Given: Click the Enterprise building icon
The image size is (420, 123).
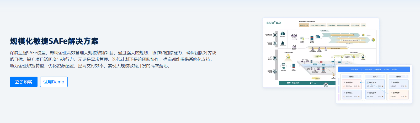Looking at the screenshot, I should coord(283,33).
